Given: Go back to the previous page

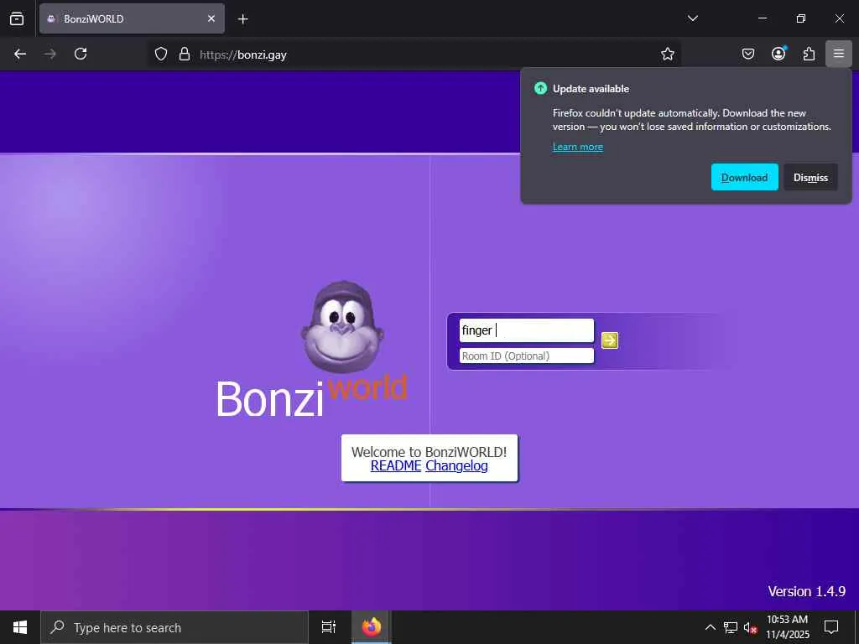Looking at the screenshot, I should tap(20, 54).
